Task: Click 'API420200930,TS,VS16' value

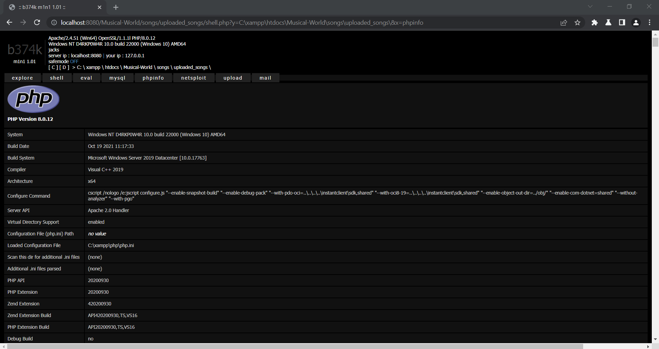Action: tap(113, 315)
